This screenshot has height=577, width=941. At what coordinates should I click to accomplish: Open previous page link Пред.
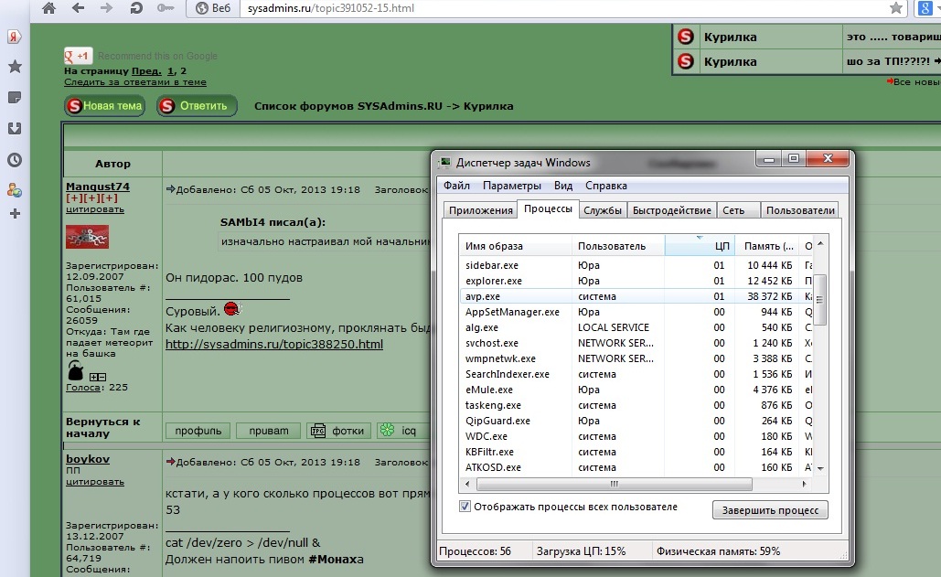tap(146, 70)
